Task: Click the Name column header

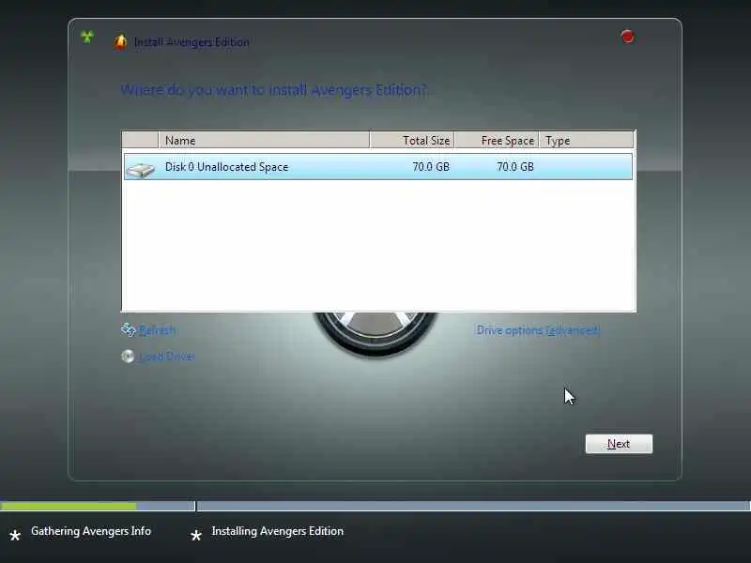Action: pos(264,140)
